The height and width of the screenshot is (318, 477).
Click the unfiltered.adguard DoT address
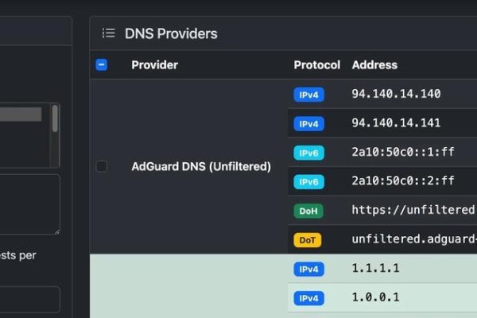click(x=413, y=239)
